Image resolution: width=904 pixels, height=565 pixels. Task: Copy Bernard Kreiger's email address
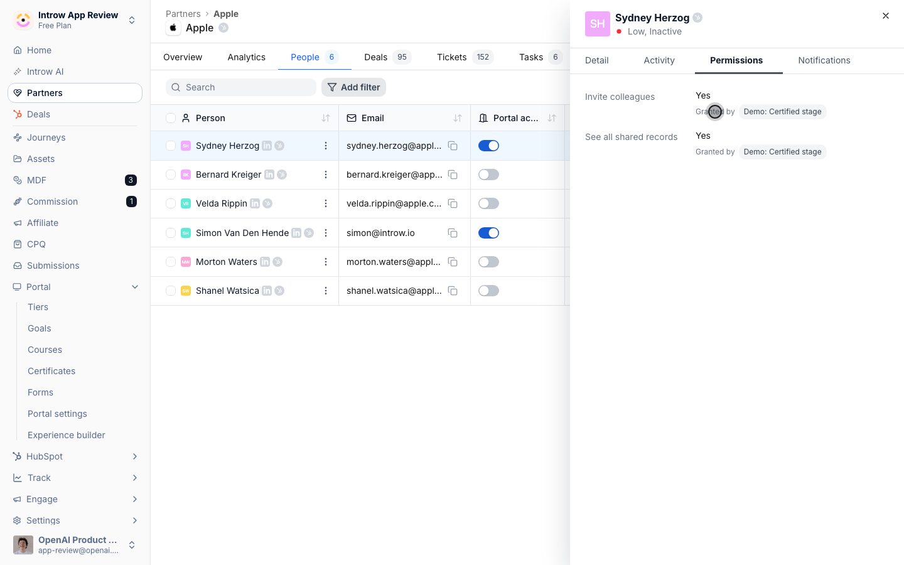pyautogui.click(x=453, y=175)
